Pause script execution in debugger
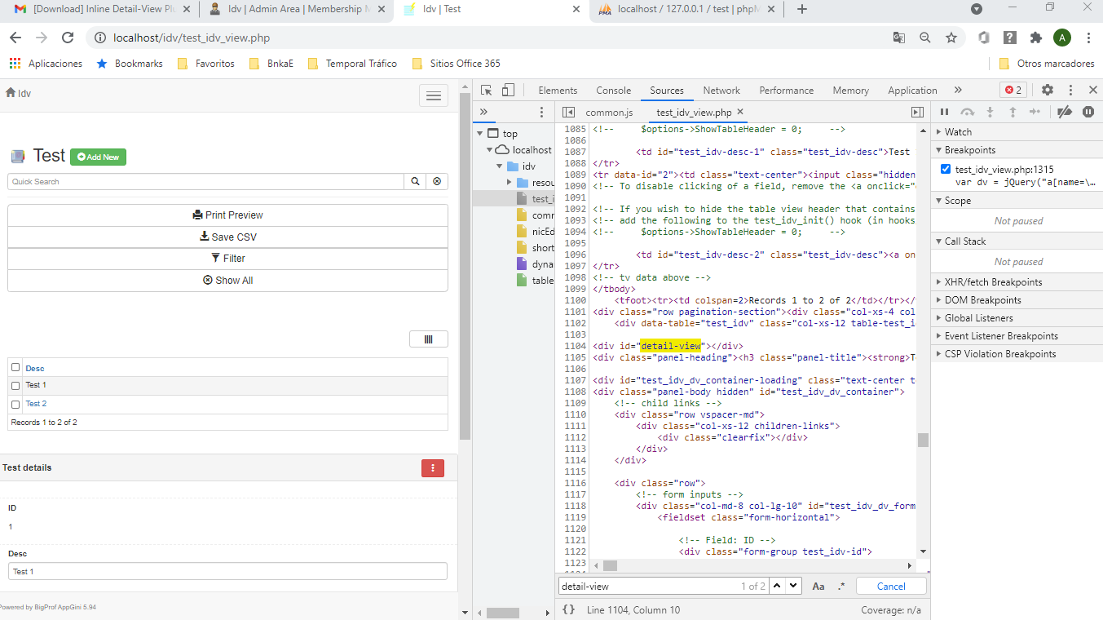1103x620 pixels. pos(944,112)
